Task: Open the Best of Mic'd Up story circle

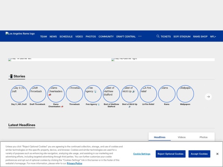Action: coord(130,94)
